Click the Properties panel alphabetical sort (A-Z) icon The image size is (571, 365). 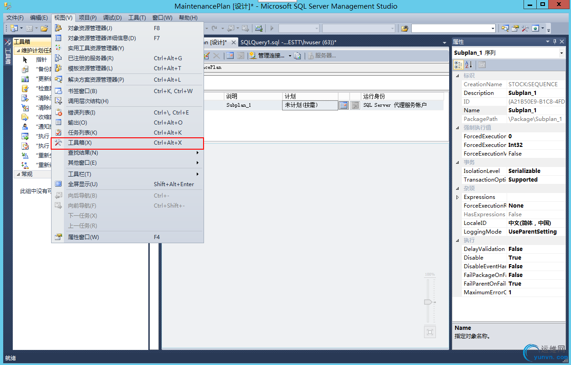coord(468,65)
